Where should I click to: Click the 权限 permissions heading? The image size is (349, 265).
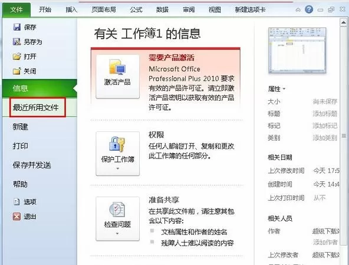[x=156, y=134]
